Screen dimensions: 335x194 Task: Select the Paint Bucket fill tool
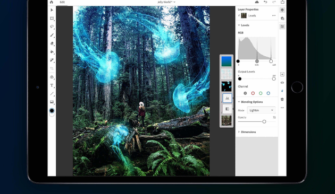52,52
